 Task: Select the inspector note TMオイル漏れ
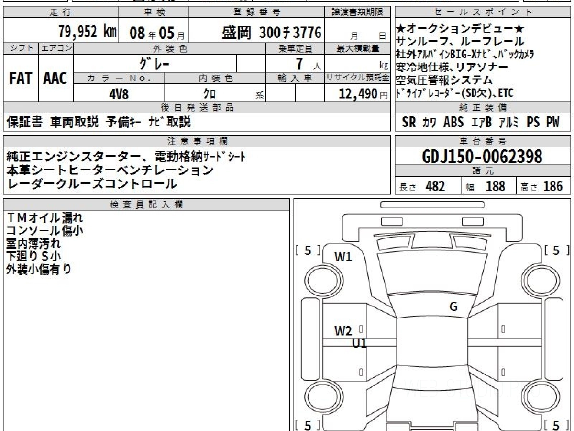click(45, 217)
